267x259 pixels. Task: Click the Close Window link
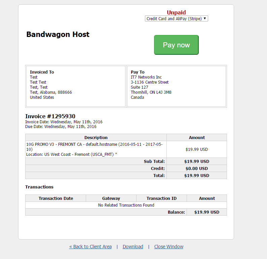169,247
